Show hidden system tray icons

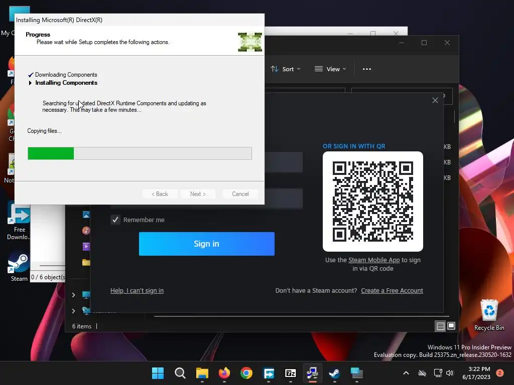pyautogui.click(x=406, y=373)
